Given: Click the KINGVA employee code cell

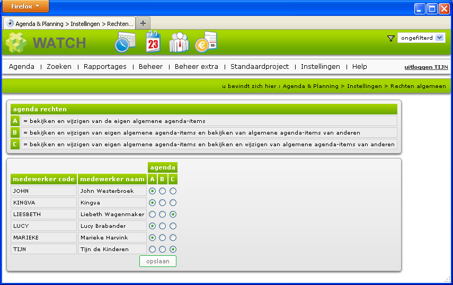Looking at the screenshot, I should click(x=43, y=203).
